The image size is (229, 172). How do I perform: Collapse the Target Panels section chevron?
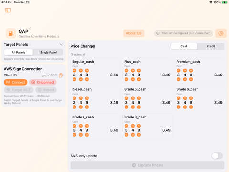(x=61, y=44)
